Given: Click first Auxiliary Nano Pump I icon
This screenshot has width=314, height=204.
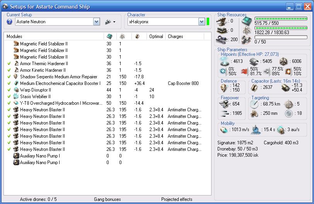Looking at the screenshot, I should tap(16, 156).
